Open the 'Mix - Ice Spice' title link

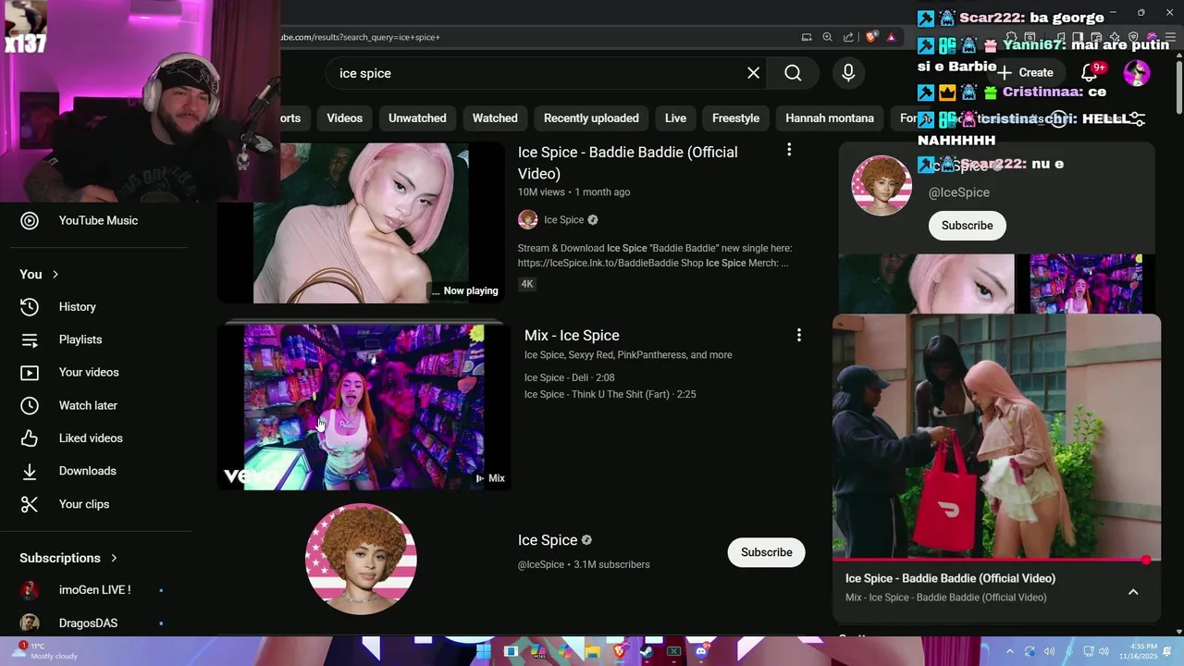(x=572, y=336)
